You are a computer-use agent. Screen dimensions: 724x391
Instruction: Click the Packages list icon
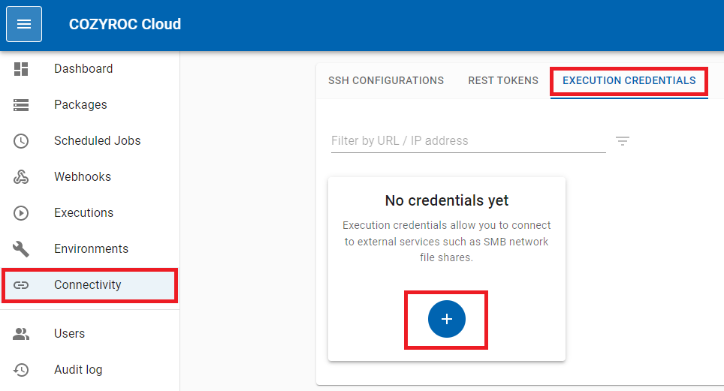[21, 105]
